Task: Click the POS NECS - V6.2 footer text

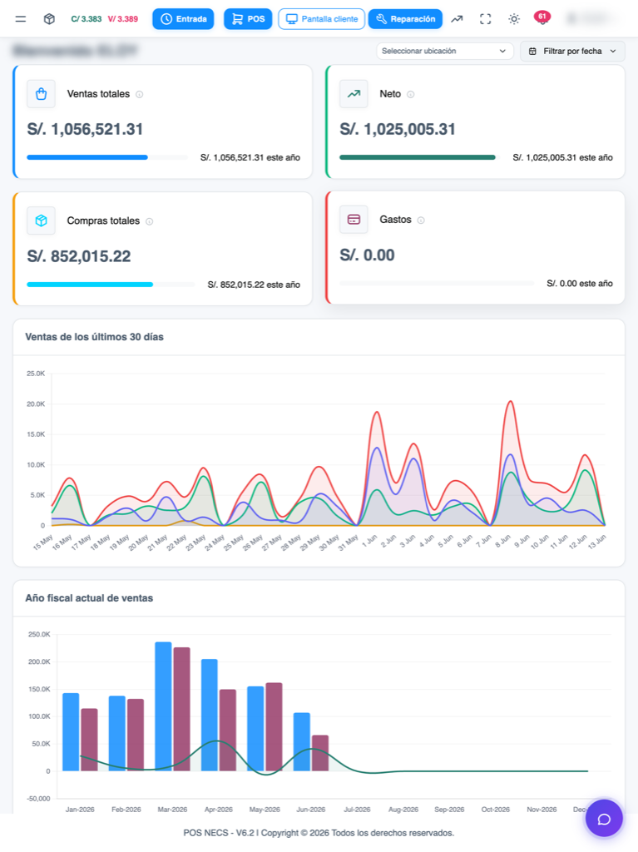Action: (x=219, y=833)
